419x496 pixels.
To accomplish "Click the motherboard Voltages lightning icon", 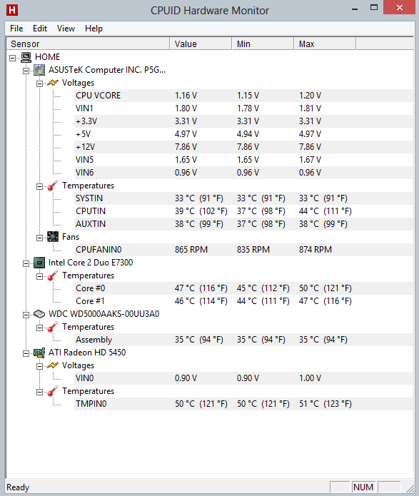I will click(53, 83).
